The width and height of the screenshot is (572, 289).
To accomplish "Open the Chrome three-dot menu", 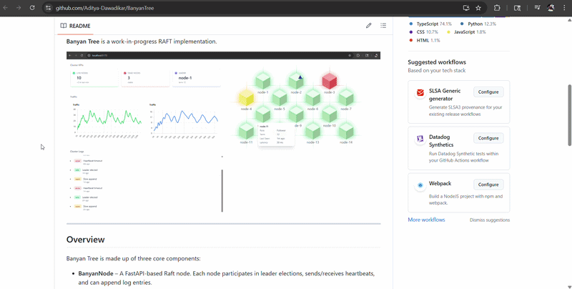I will (x=564, y=8).
